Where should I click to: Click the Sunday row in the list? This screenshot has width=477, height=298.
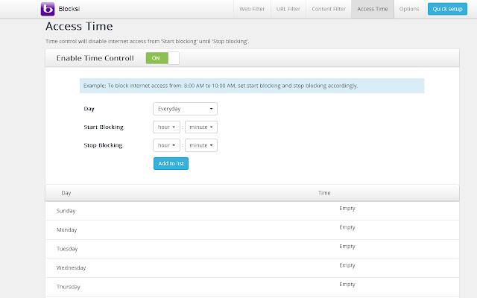252,211
